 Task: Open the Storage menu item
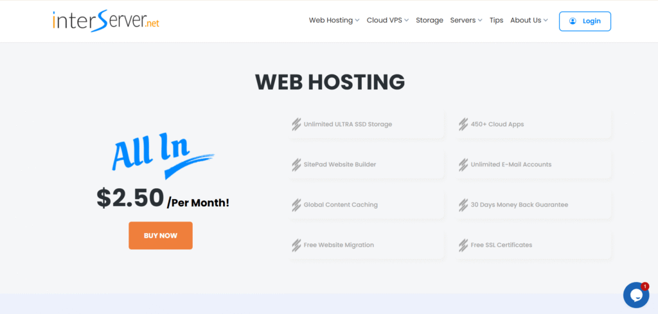tap(429, 21)
